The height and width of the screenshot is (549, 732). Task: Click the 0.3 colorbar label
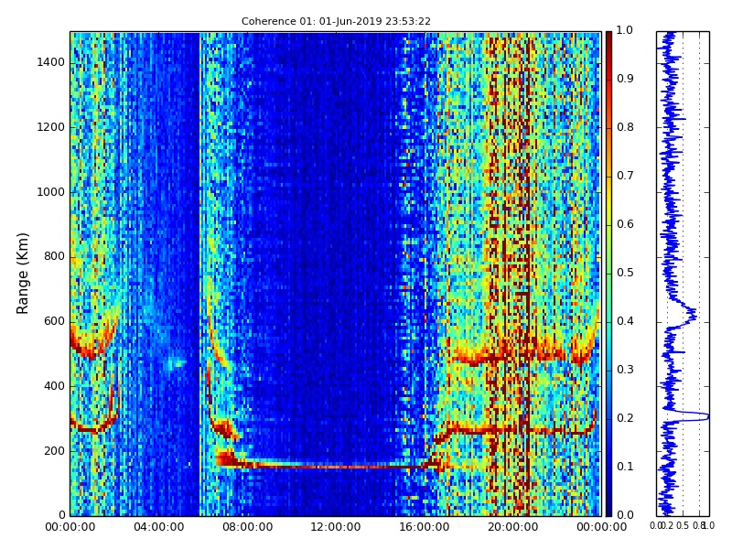pyautogui.click(x=625, y=371)
